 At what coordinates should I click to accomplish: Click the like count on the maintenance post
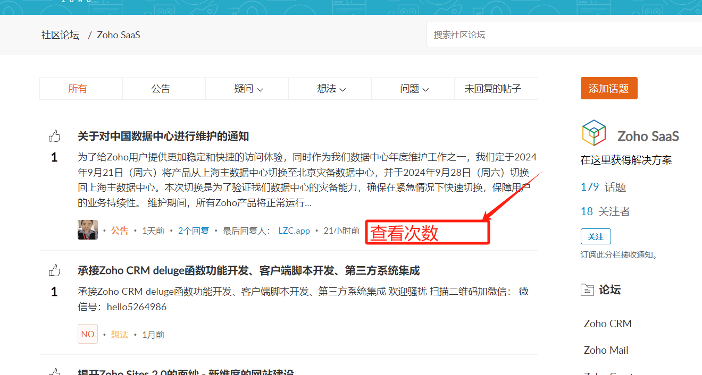pyautogui.click(x=54, y=157)
